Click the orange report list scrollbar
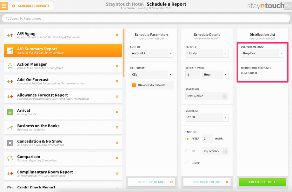 (124, 53)
